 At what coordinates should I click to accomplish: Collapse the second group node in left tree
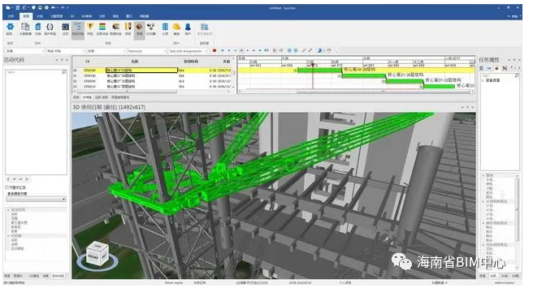click(x=8, y=235)
